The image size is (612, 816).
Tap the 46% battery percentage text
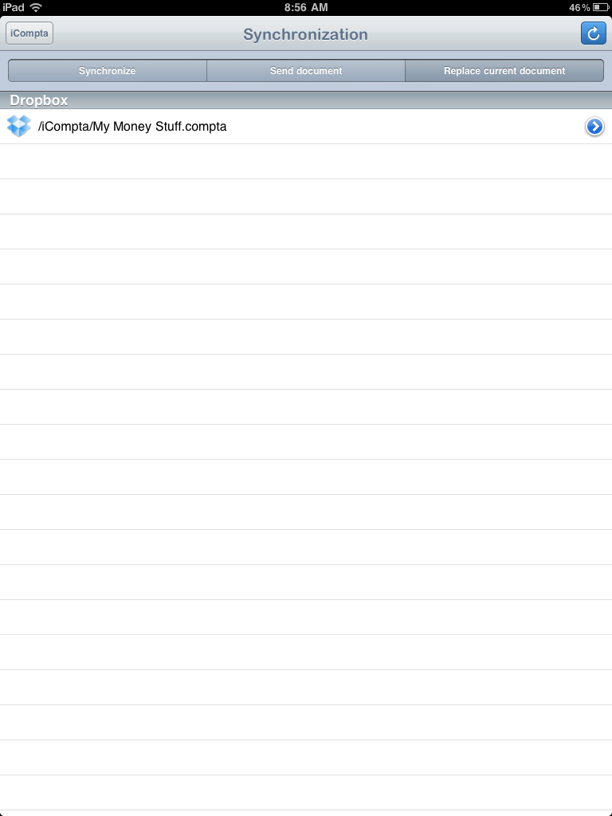[579, 7]
